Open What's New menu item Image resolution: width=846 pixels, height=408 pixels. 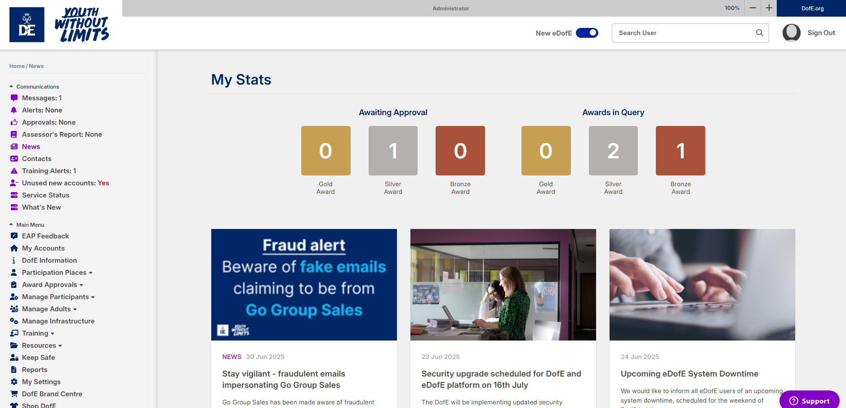tap(41, 207)
